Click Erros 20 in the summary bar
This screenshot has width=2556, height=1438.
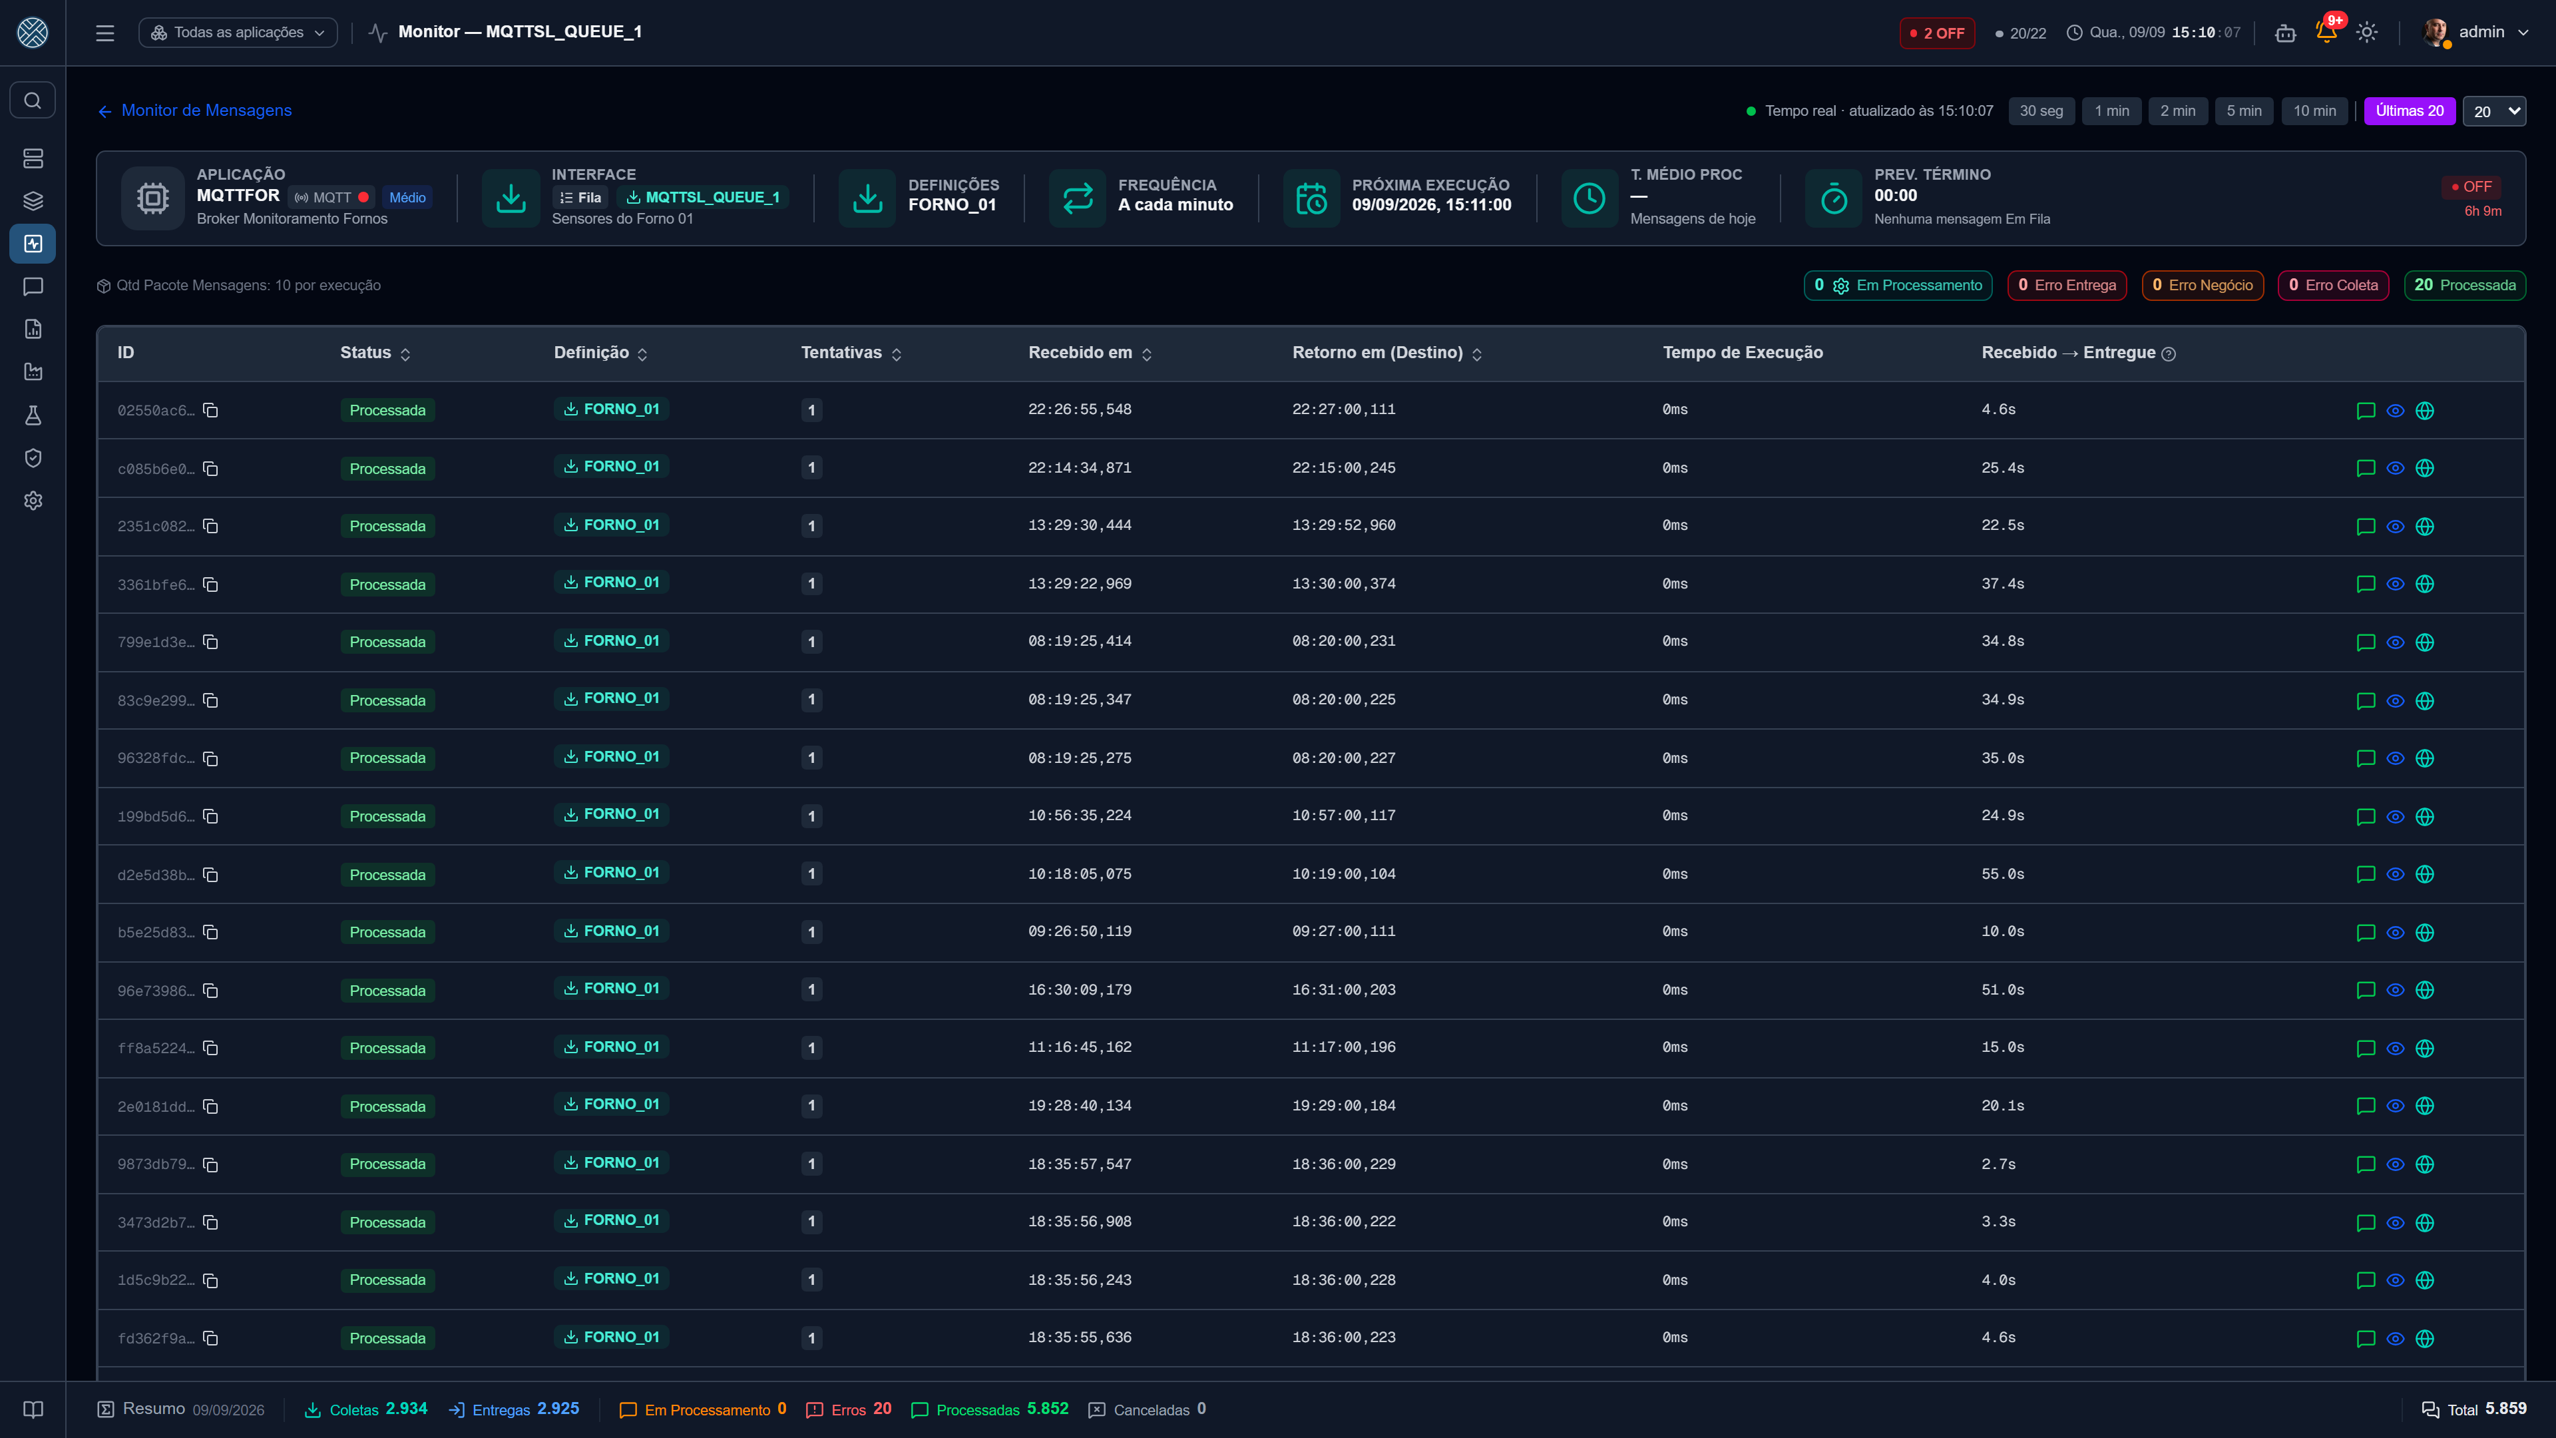(x=849, y=1409)
